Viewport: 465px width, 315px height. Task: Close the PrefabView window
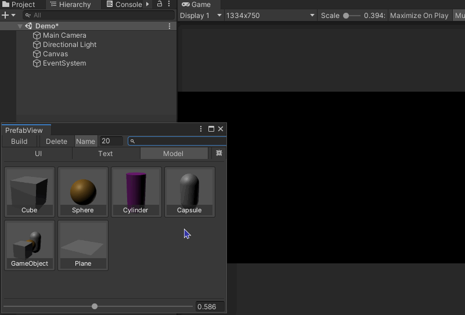point(221,129)
